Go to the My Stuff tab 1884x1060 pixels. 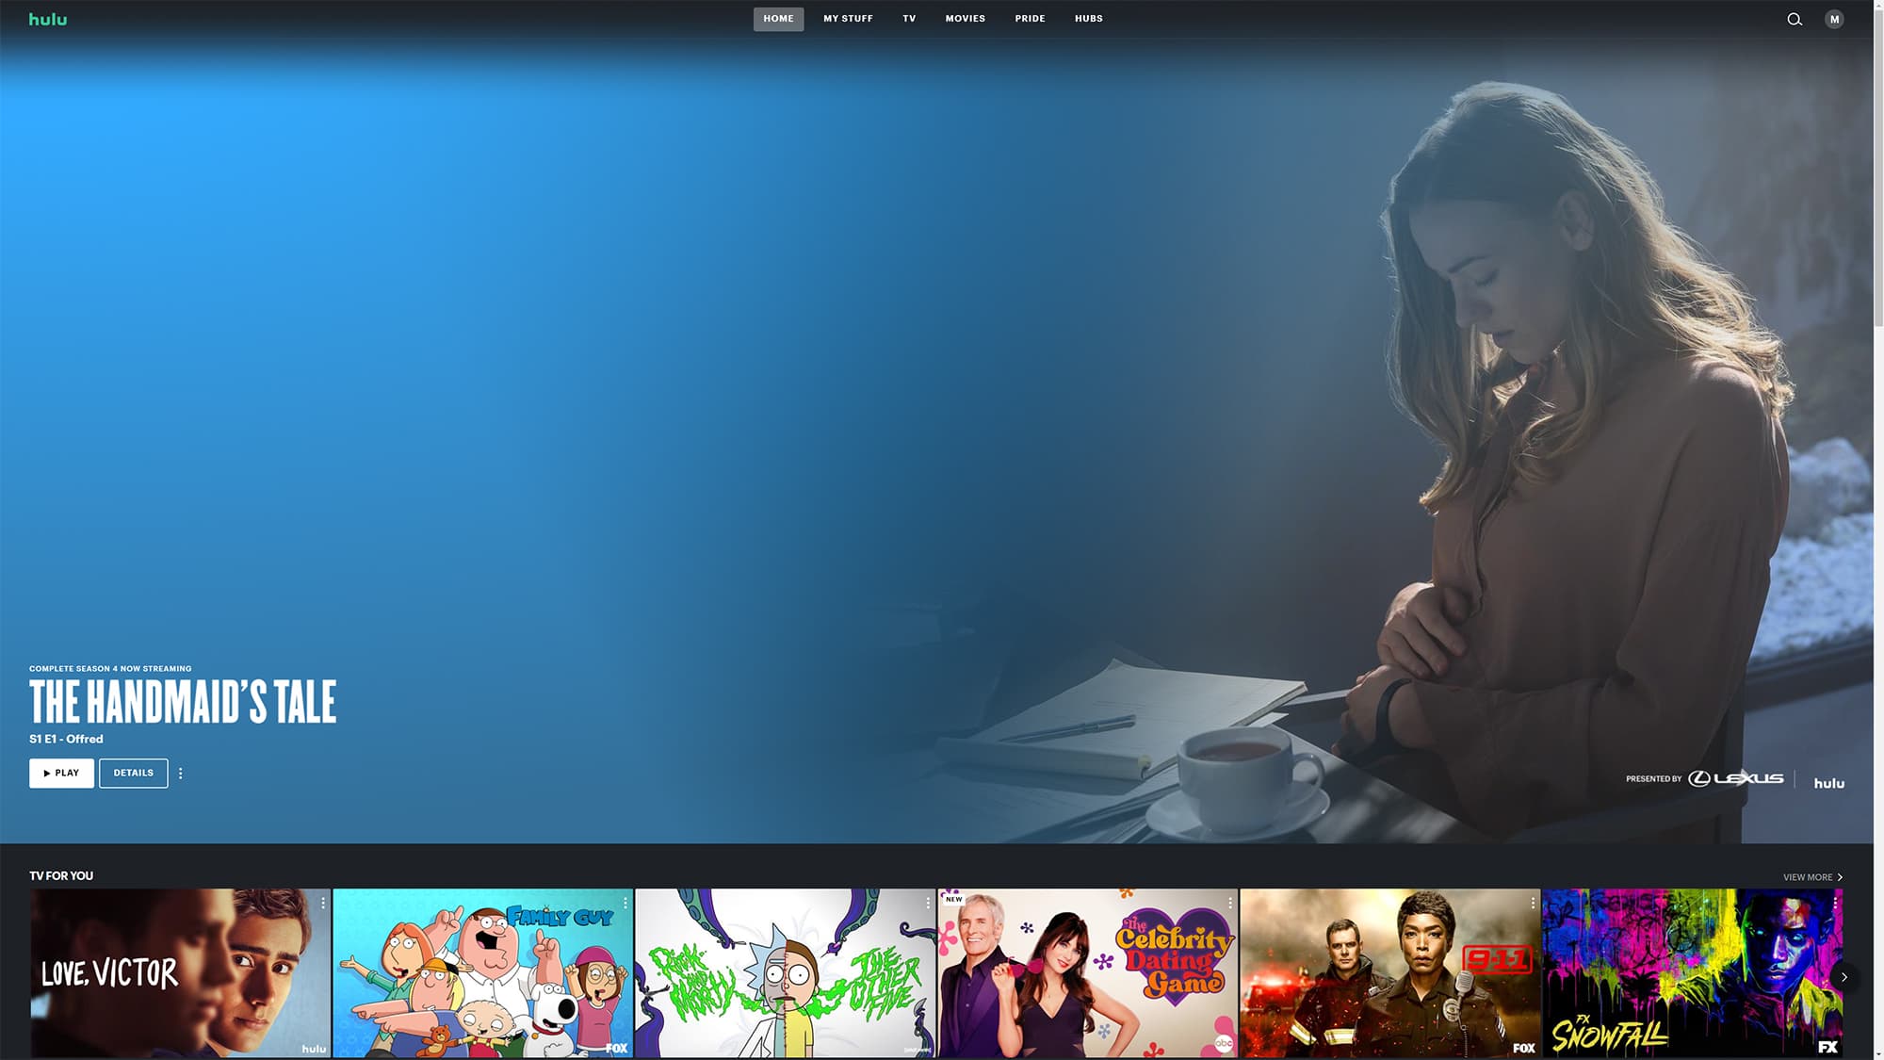tap(848, 19)
